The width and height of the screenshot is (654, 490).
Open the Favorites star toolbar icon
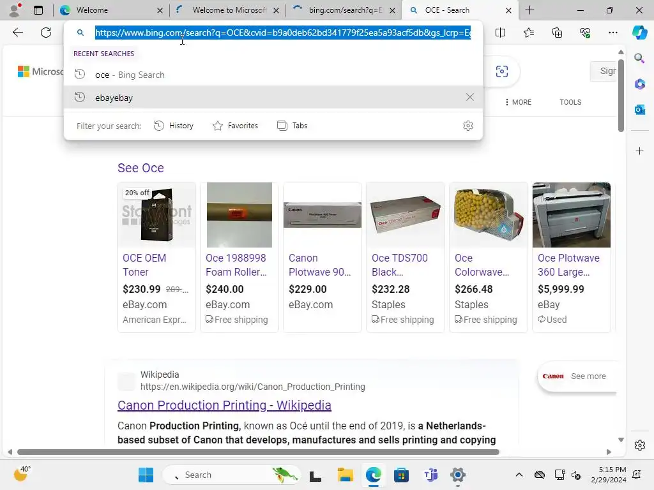(528, 33)
